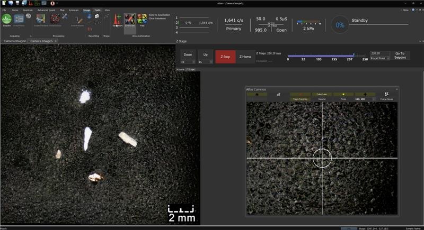This screenshot has height=230, width=424.
Task: Click the Z setpoint value field
Action: 380,53
